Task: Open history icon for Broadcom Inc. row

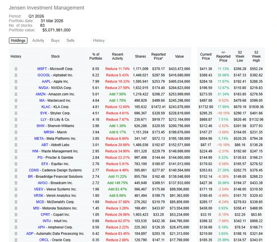Action: click(x=16, y=183)
